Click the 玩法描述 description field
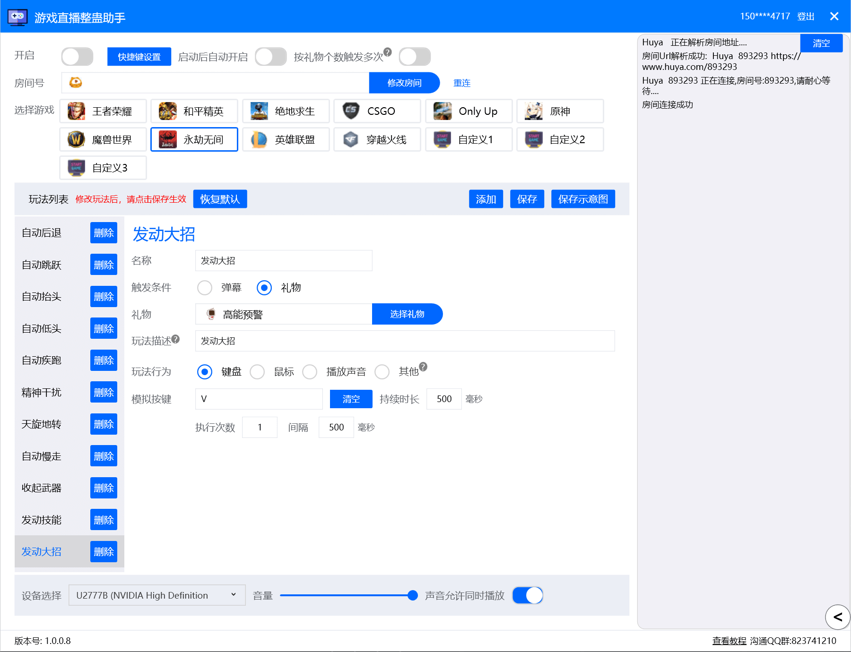The width and height of the screenshot is (851, 652). (x=405, y=341)
